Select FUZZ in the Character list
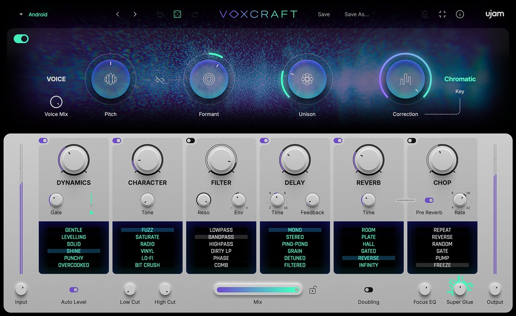 click(x=147, y=229)
